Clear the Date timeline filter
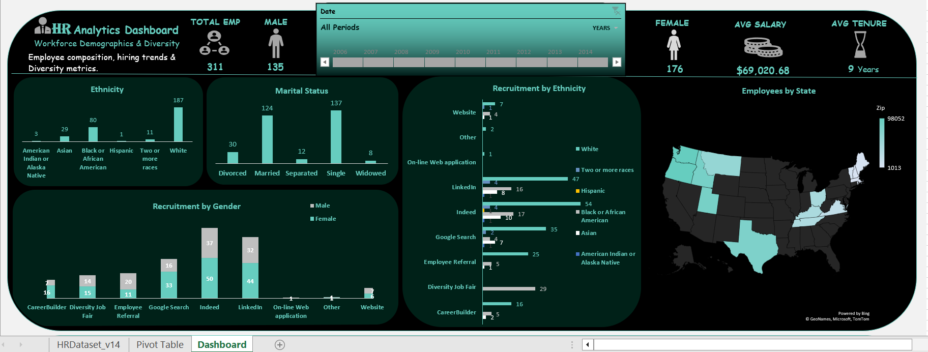Viewport: 928px width, 352px height. (x=616, y=11)
